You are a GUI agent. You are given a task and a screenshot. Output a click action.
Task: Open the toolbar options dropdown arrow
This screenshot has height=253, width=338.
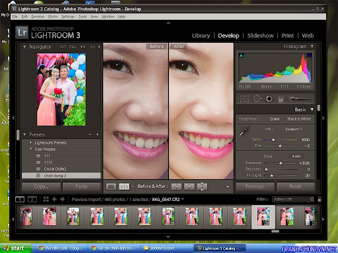[x=228, y=186]
